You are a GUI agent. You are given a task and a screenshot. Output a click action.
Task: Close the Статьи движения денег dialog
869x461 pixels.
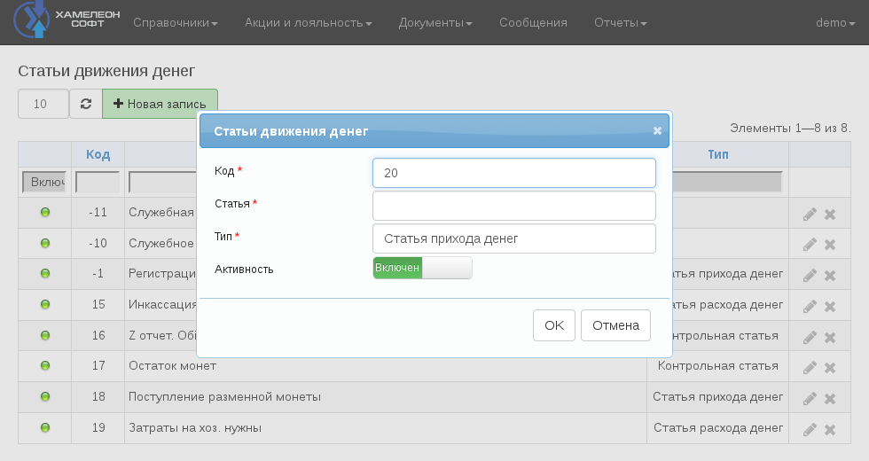tap(657, 131)
